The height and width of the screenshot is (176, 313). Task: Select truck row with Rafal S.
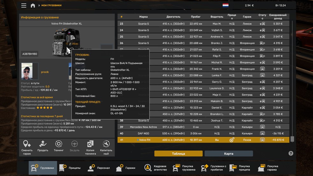click(x=203, y=50)
